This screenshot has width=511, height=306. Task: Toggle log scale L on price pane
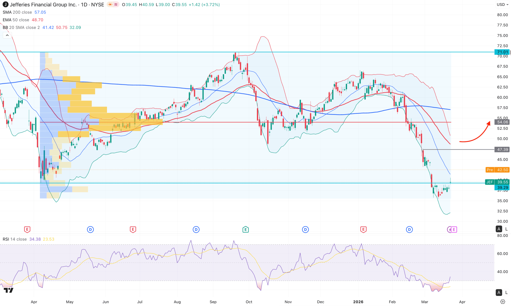[x=506, y=229]
